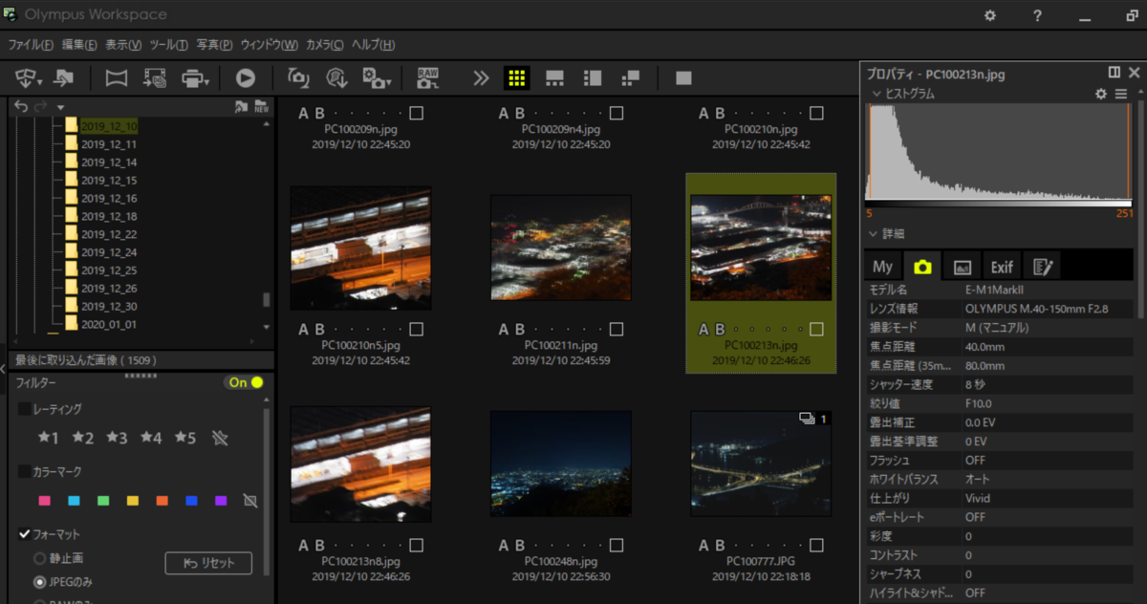Screen dimensions: 1147x604
Task: Click the export to folder toolbar icon
Action: pos(64,78)
